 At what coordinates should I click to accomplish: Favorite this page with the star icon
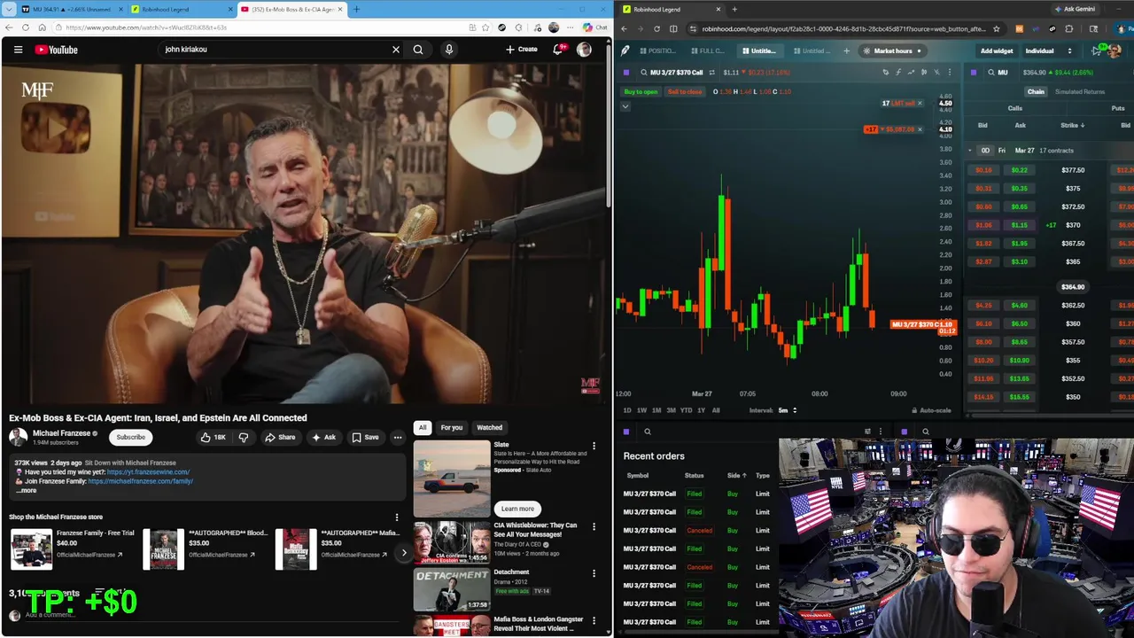(485, 27)
